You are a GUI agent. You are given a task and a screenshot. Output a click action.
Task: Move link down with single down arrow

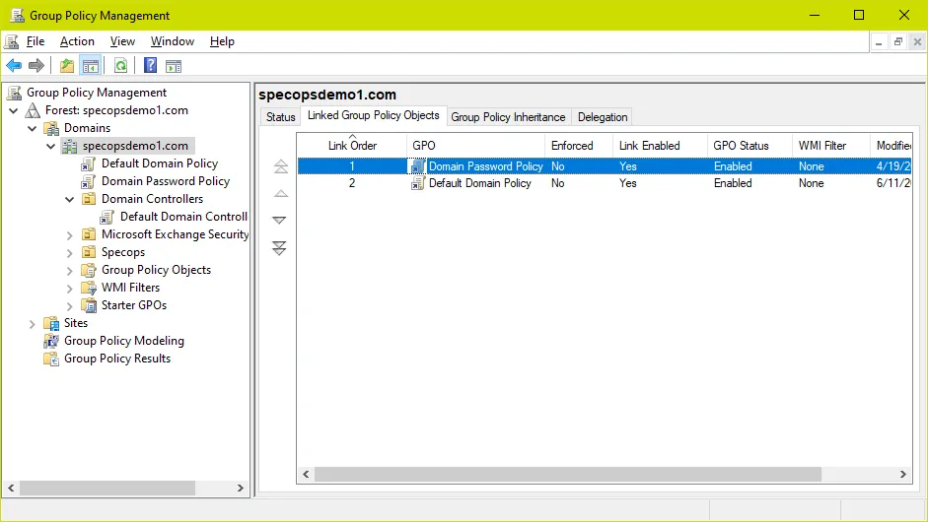pyautogui.click(x=279, y=220)
